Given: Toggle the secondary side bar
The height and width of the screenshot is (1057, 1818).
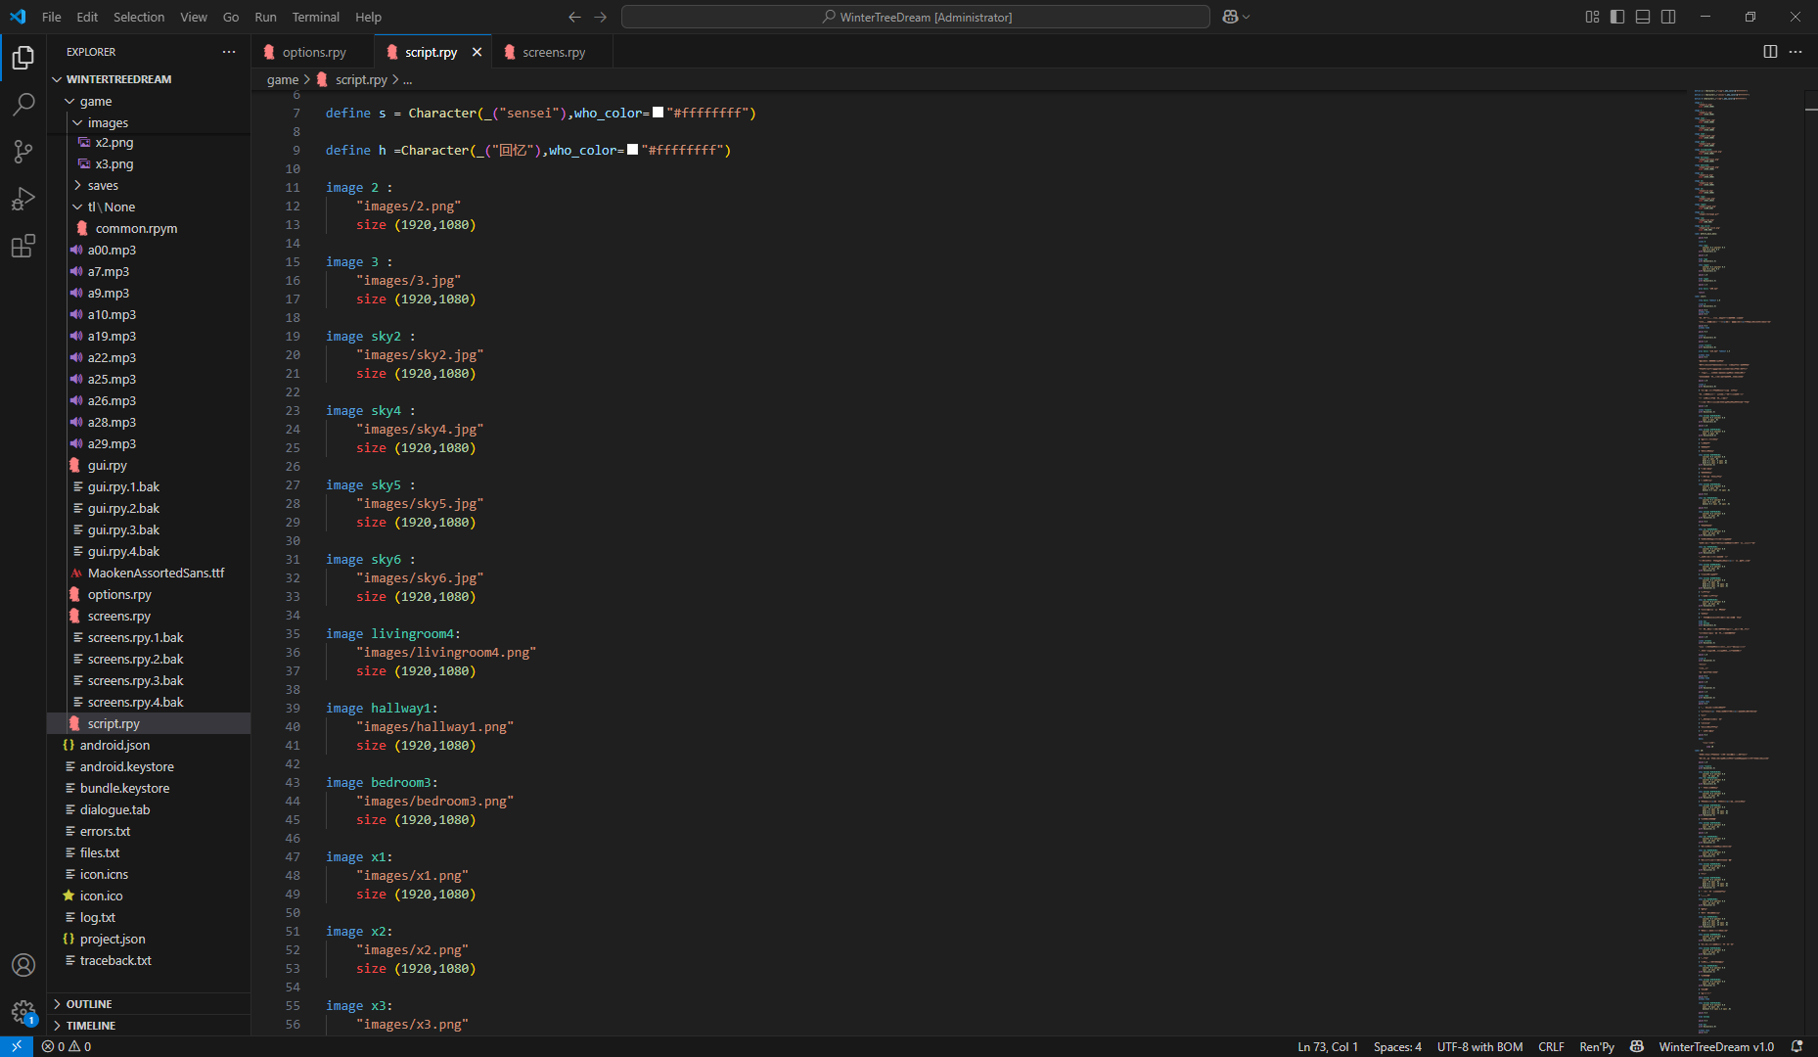Looking at the screenshot, I should [1668, 17].
